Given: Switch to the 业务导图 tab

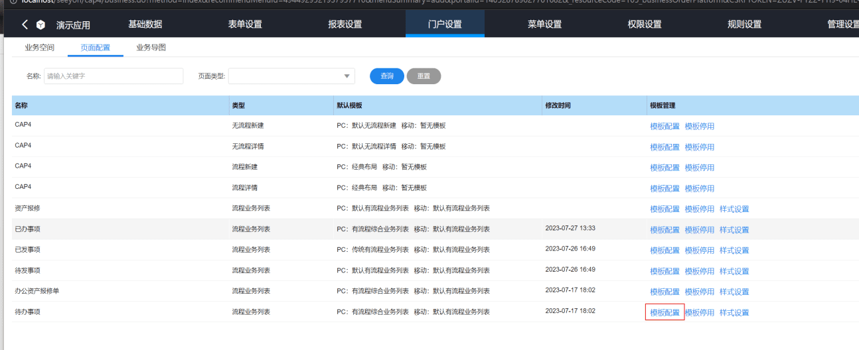Looking at the screenshot, I should tap(151, 48).
